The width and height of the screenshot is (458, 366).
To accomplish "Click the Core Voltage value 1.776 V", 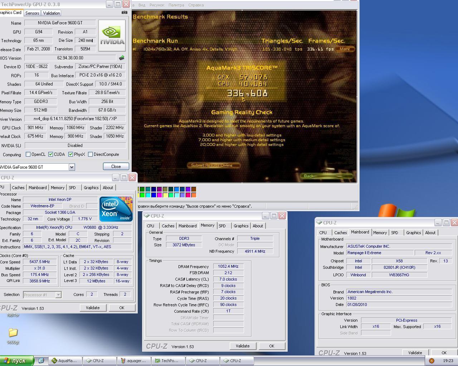I will [x=84, y=219].
